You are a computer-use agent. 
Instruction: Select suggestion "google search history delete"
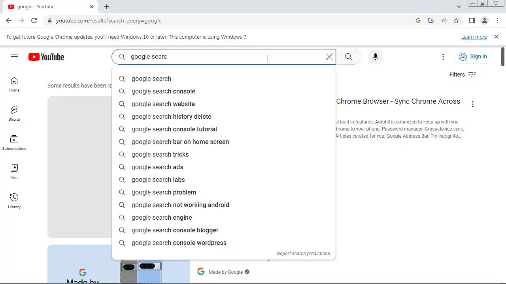224,117
